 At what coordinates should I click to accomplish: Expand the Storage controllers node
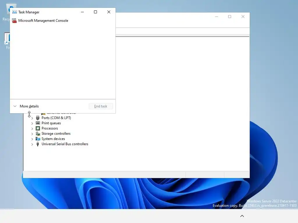tap(32, 134)
